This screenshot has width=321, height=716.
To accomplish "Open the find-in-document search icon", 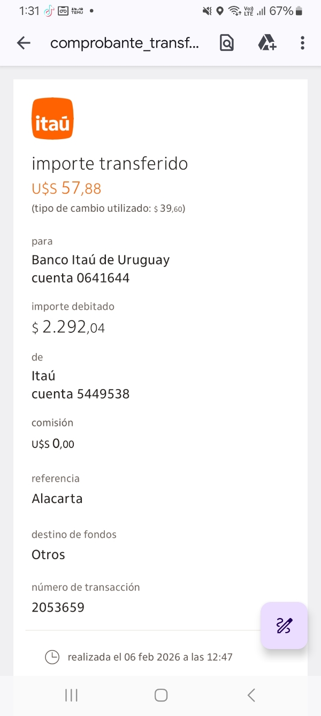I will 227,43.
